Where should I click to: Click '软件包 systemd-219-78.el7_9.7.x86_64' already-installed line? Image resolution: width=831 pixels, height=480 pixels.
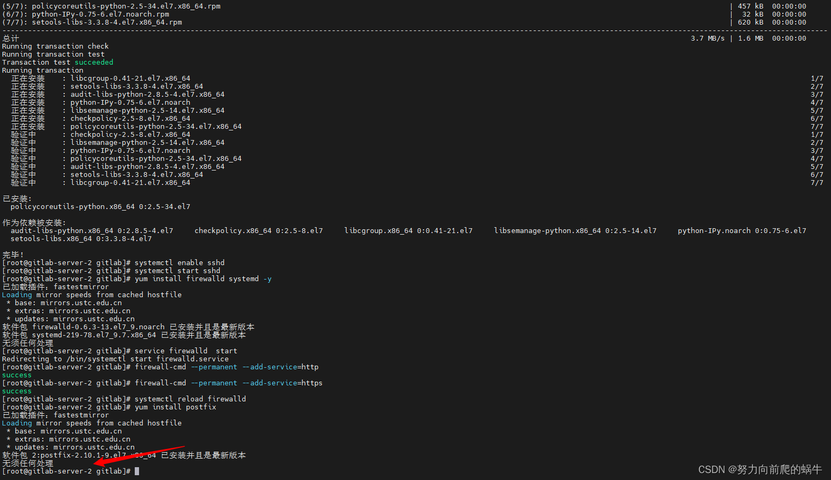pyautogui.click(x=124, y=335)
